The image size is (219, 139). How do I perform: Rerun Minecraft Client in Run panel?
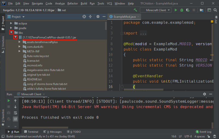9,101
